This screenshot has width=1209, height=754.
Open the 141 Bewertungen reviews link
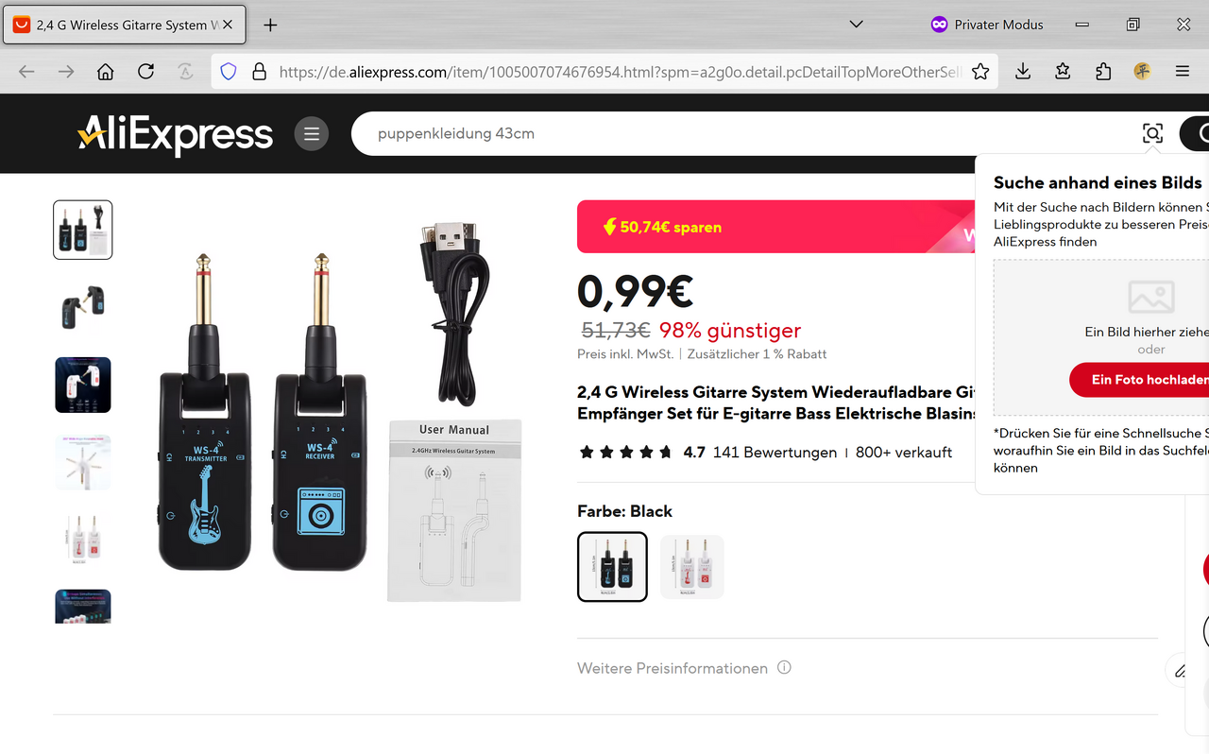pyautogui.click(x=775, y=453)
